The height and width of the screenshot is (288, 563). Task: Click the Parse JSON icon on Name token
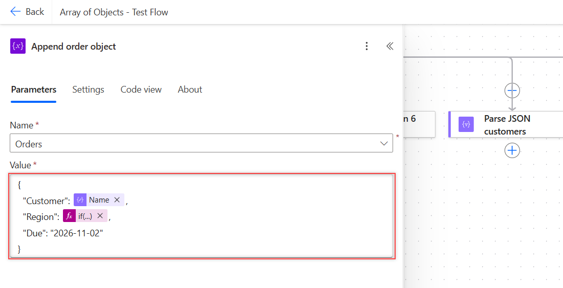pyautogui.click(x=80, y=200)
